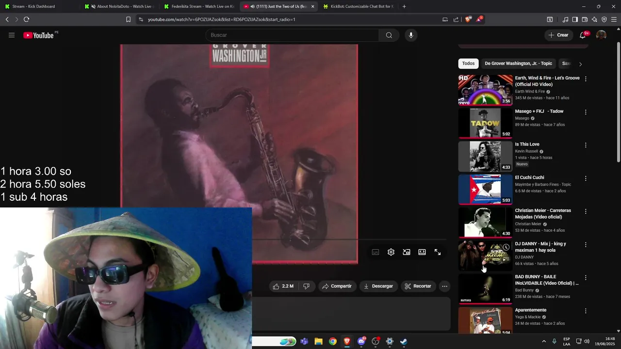621x349 pixels.
Task: Go to the YouTube home logo
Action: pos(38,35)
